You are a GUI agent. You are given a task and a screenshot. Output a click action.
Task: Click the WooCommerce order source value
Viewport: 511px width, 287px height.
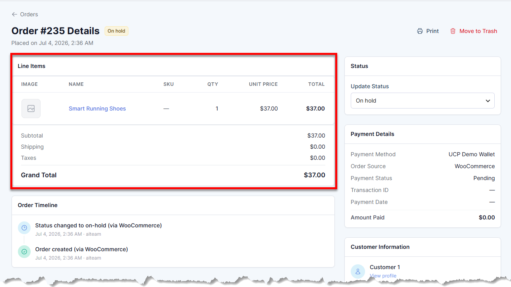[x=475, y=166]
